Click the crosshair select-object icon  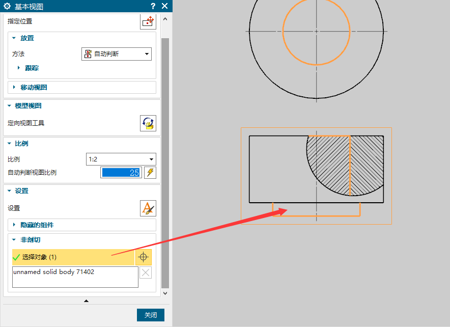point(144,257)
